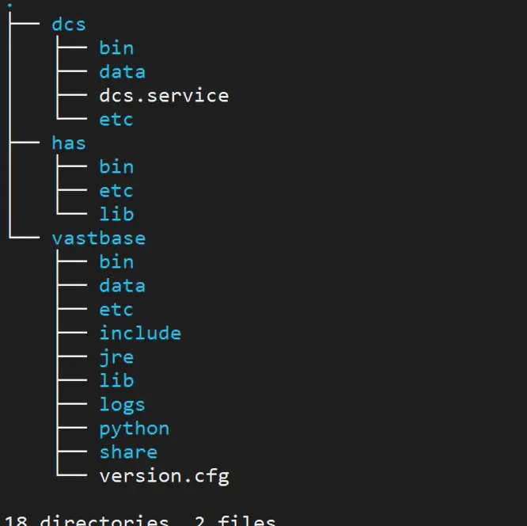Click the vastbase directory name
Viewport: 527px width, 526px height.
(98, 238)
